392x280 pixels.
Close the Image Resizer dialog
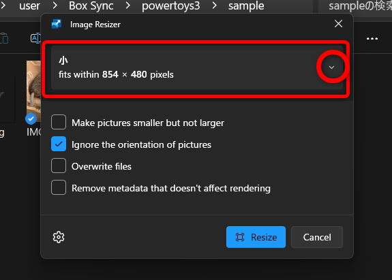tap(338, 24)
